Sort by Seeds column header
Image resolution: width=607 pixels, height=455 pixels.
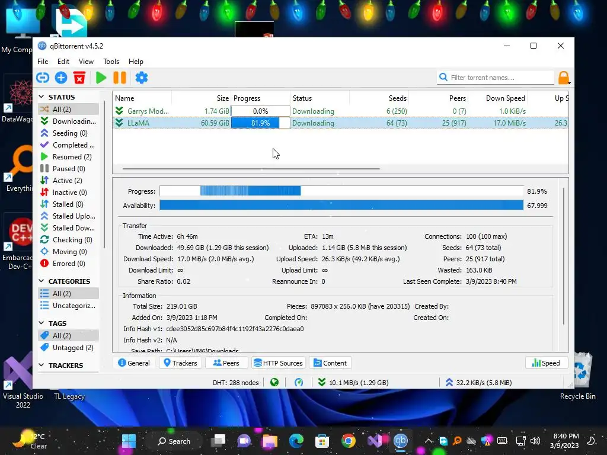(x=379, y=98)
